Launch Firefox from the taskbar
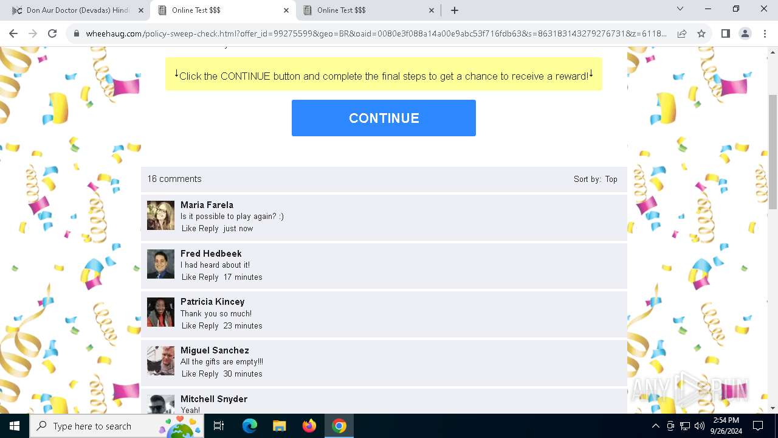The height and width of the screenshot is (438, 778). pyautogui.click(x=309, y=426)
